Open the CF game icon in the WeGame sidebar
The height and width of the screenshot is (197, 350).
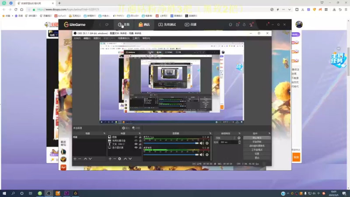click(63, 159)
